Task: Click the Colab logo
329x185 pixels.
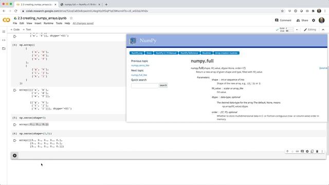Action: pyautogui.click(x=6, y=20)
